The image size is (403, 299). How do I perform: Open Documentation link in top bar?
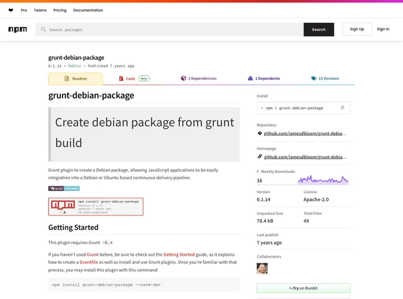[x=88, y=11]
